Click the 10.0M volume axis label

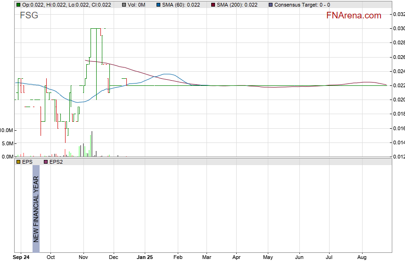(x=7, y=130)
